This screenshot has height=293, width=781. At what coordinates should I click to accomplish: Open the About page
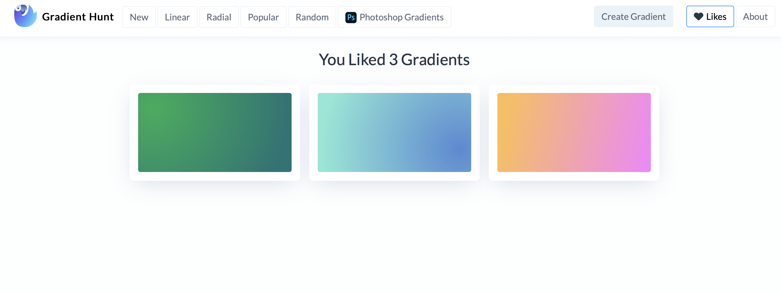coord(755,17)
